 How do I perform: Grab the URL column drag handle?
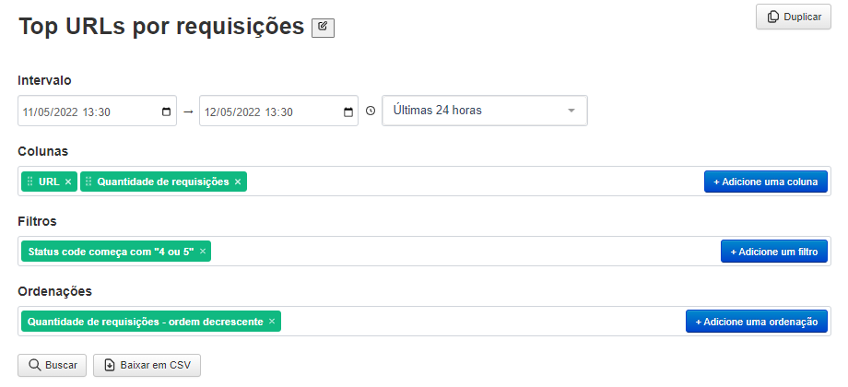(x=30, y=182)
